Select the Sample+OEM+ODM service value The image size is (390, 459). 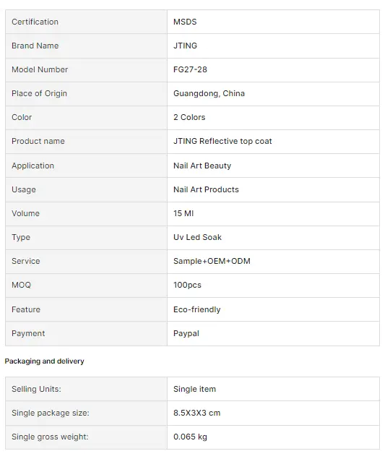(212, 261)
